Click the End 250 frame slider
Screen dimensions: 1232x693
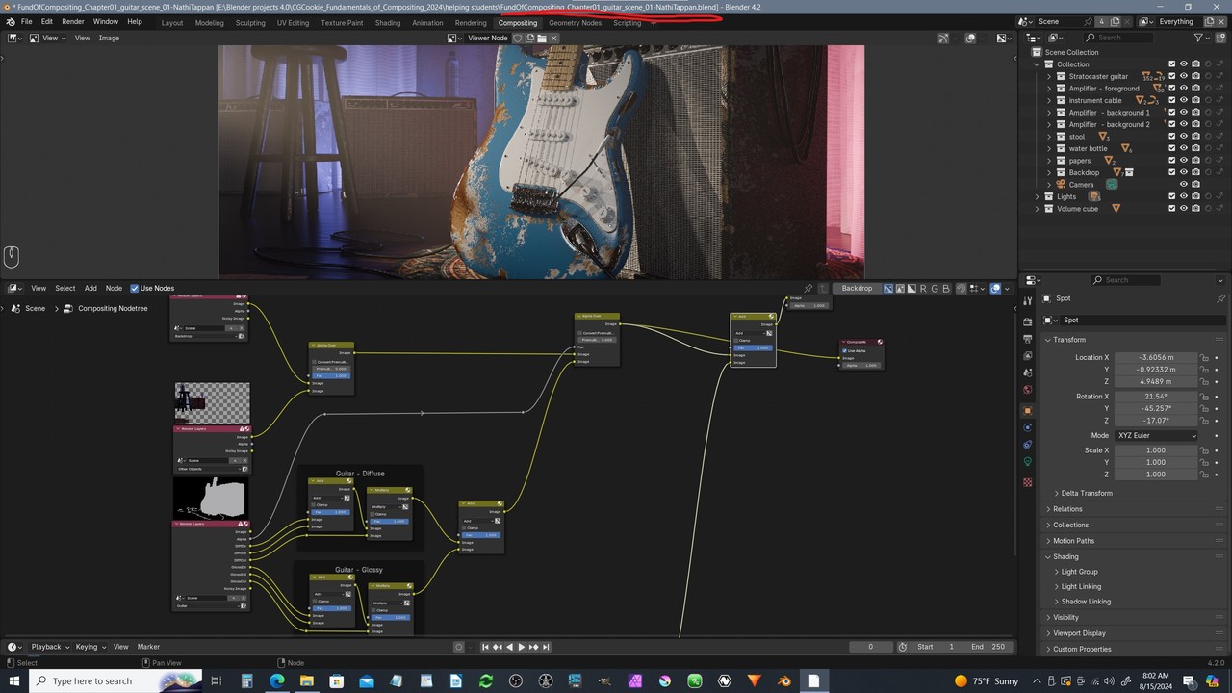pyautogui.click(x=989, y=647)
